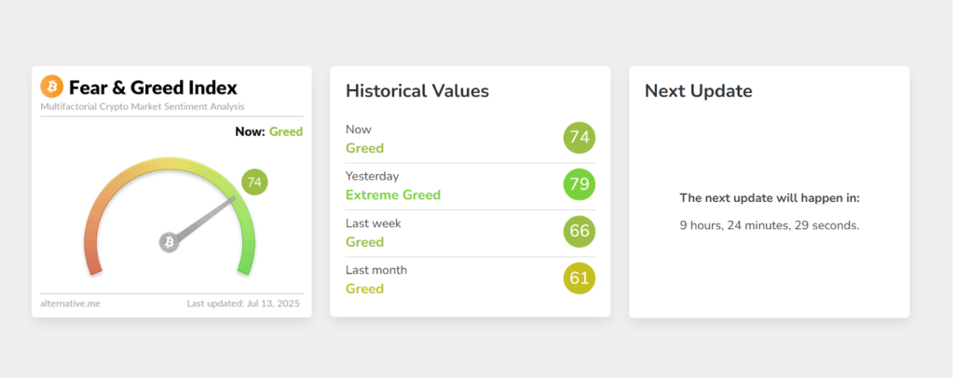Click the 74 badge on the gauge

point(254,182)
